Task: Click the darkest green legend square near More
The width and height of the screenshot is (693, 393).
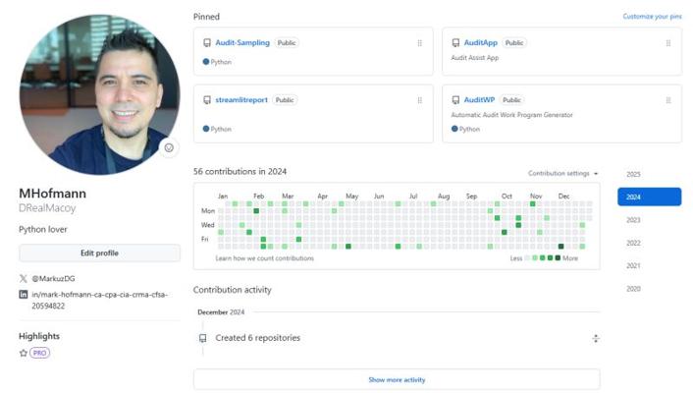Action: click(558, 258)
